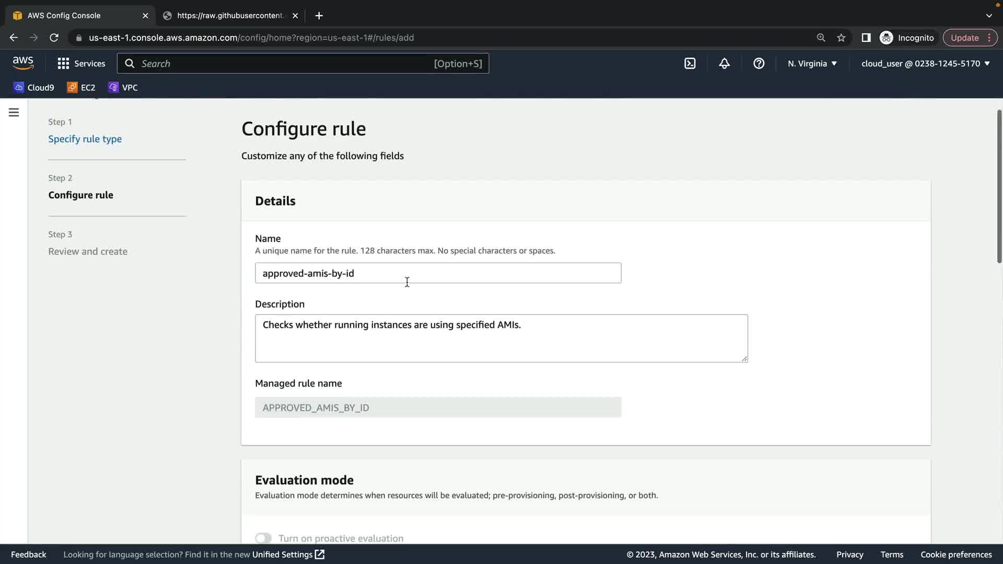Open a new browser tab
1003x564 pixels.
(x=319, y=16)
